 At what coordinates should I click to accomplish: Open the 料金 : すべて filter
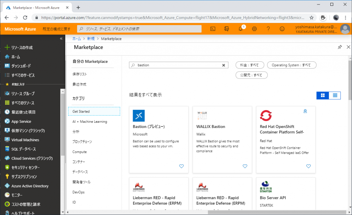pyautogui.click(x=250, y=65)
